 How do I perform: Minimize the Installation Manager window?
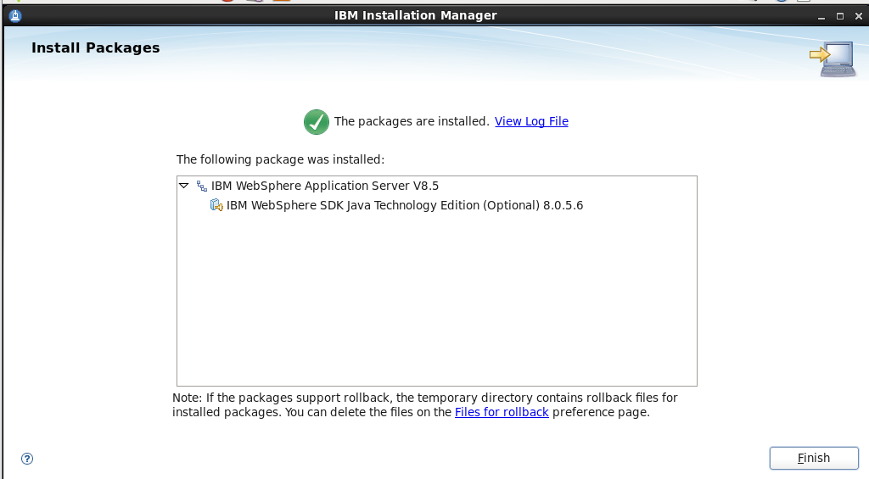click(821, 15)
